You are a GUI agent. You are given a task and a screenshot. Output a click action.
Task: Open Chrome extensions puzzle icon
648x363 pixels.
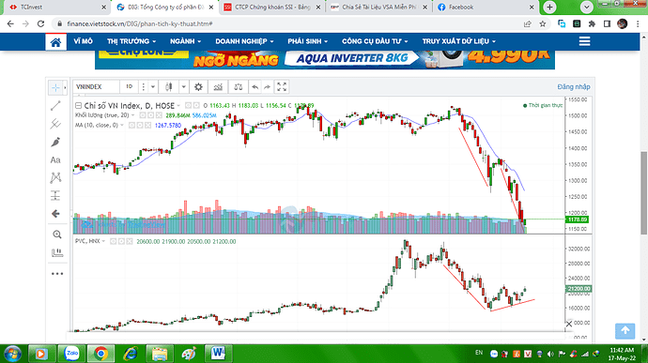tap(592, 24)
